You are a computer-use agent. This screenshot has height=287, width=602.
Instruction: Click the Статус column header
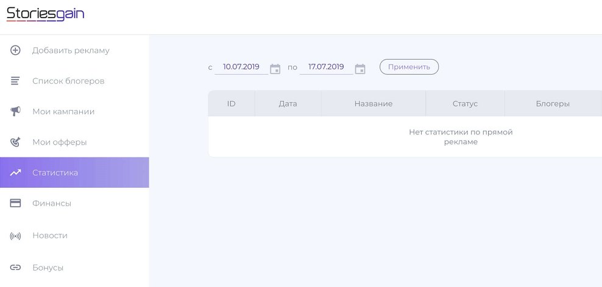[x=465, y=104]
